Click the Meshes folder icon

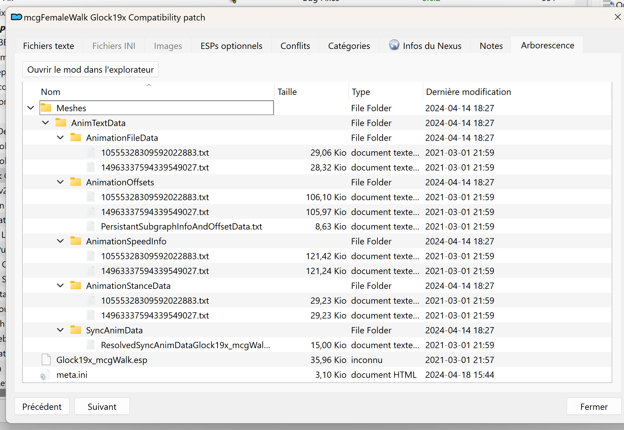point(46,108)
